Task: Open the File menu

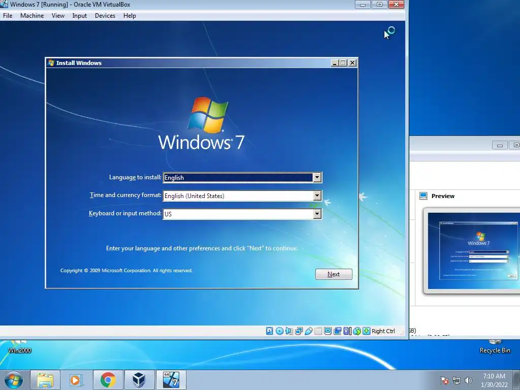Action: [8, 16]
